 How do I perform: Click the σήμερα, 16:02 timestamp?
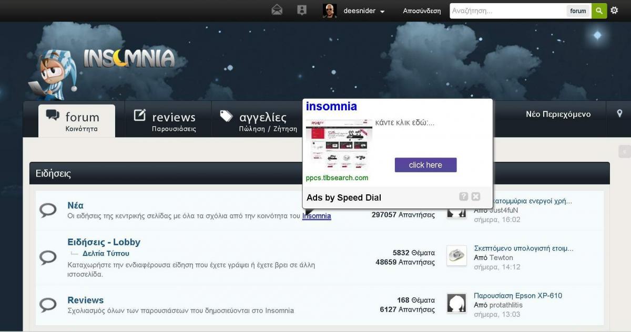[x=497, y=220]
